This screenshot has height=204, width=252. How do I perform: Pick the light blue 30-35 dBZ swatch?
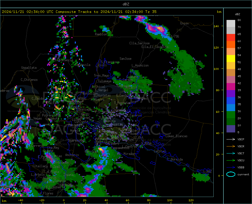pos(231,108)
